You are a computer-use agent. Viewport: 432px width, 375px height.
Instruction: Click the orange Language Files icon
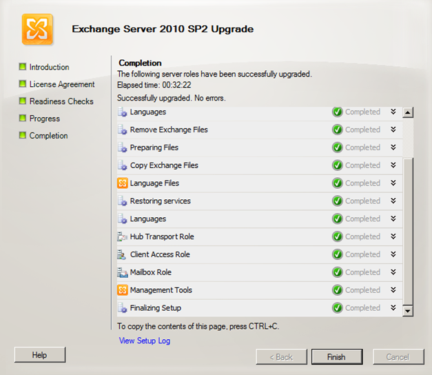click(x=123, y=183)
